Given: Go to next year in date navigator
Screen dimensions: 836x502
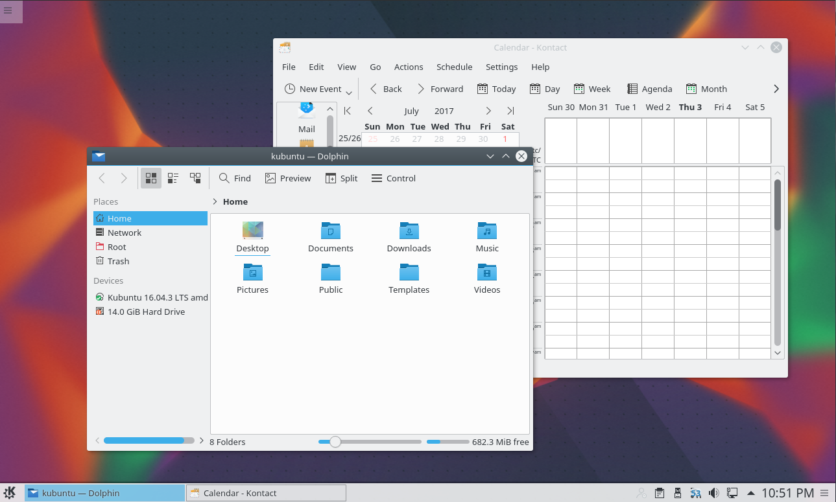Looking at the screenshot, I should click(x=510, y=111).
